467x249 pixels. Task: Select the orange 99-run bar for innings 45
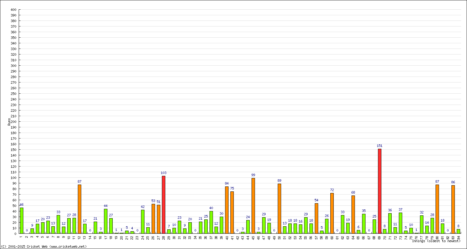coord(253,206)
